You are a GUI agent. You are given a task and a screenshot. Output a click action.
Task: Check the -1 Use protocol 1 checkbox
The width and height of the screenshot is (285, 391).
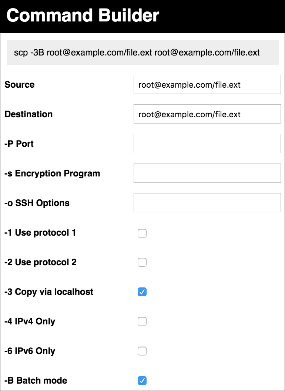(142, 233)
